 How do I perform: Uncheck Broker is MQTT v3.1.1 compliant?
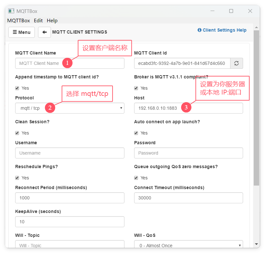point(136,88)
